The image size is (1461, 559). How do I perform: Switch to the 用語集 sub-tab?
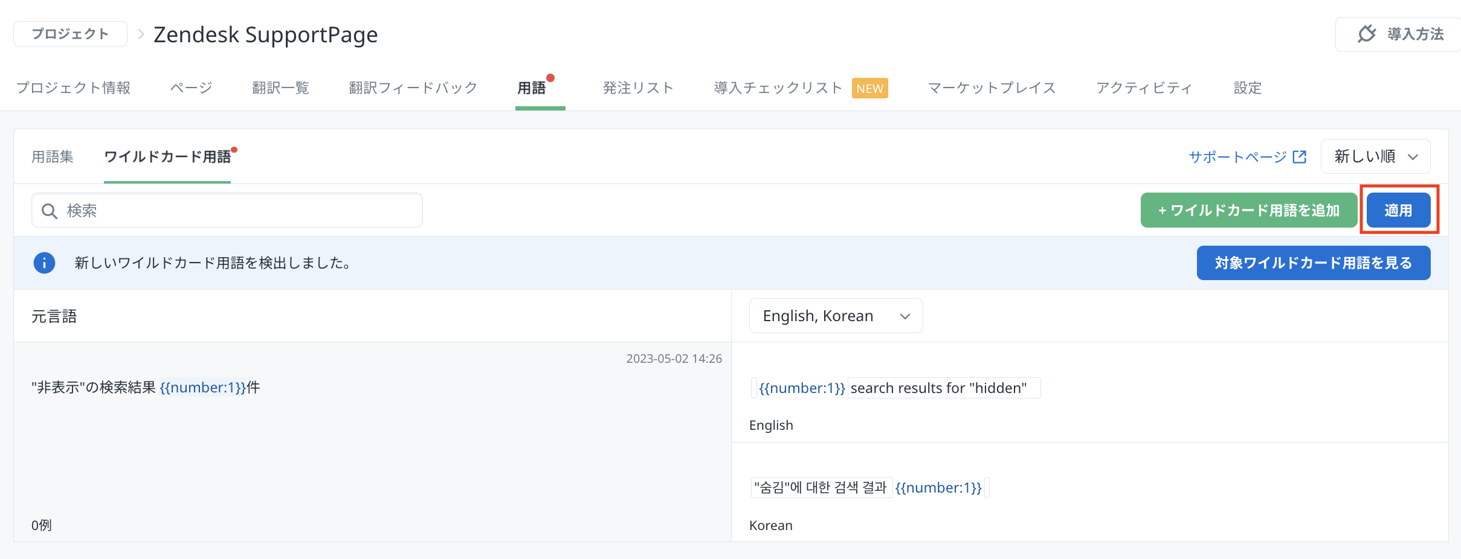53,157
